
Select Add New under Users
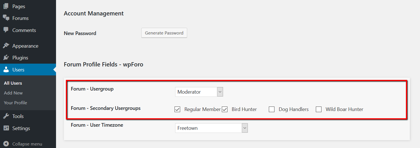pos(13,93)
